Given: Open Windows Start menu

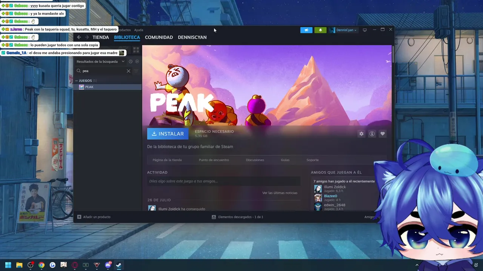Looking at the screenshot, I should coord(8,265).
